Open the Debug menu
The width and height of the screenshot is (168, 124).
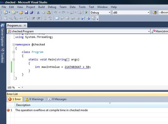(x=52, y=7)
